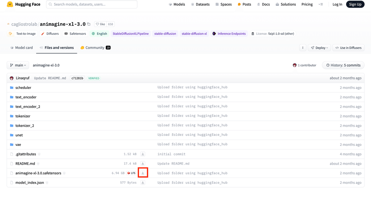The height and width of the screenshot is (206, 371).
Task: Click the stable-diffusion tag
Action: (x=165, y=34)
